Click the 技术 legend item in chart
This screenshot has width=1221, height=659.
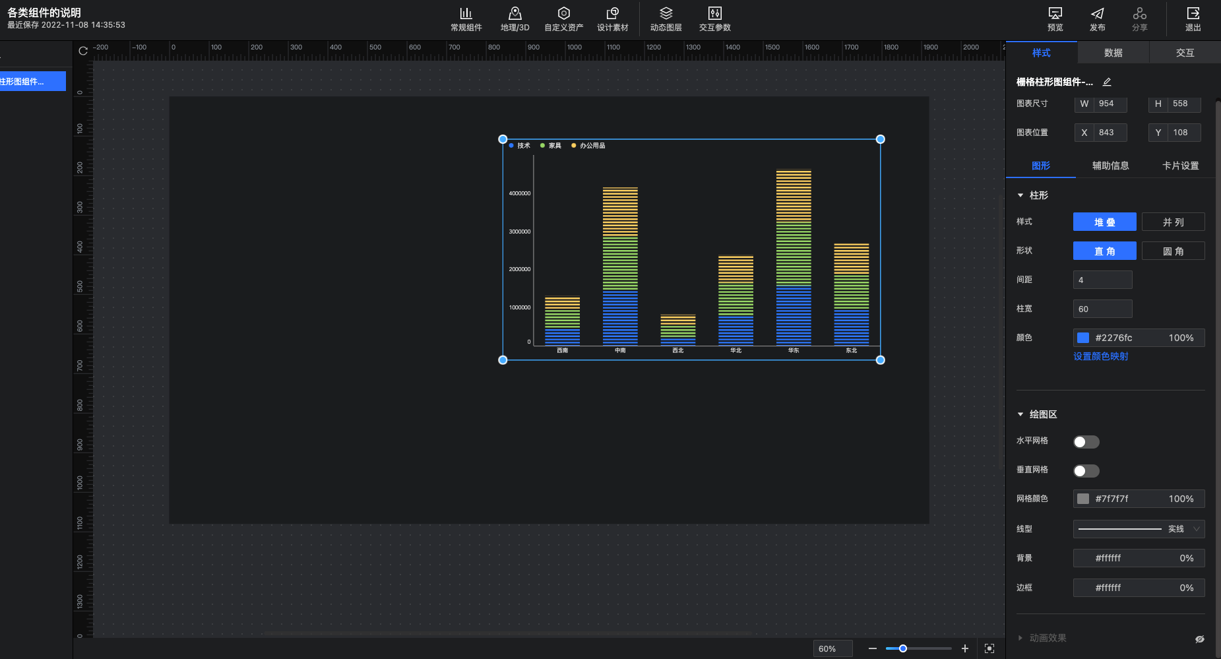click(520, 146)
